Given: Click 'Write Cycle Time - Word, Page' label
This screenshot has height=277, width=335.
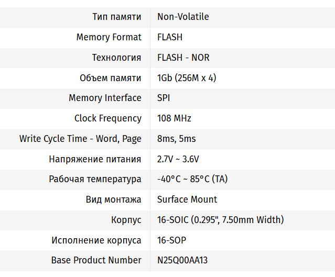Looking at the screenshot, I should tap(80, 139).
